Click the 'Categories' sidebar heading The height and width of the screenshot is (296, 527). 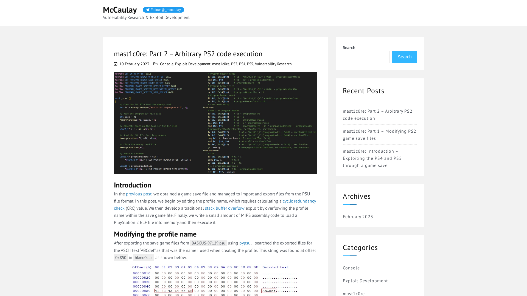click(x=360, y=247)
